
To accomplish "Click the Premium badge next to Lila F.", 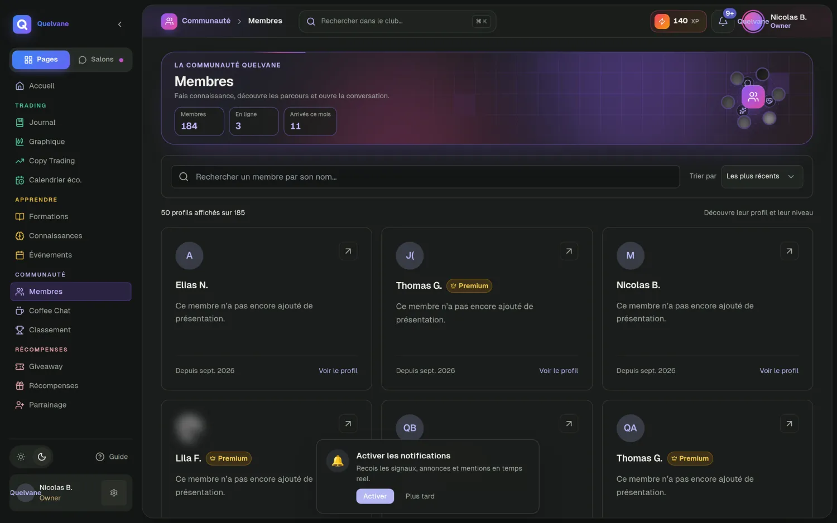I will pos(229,458).
